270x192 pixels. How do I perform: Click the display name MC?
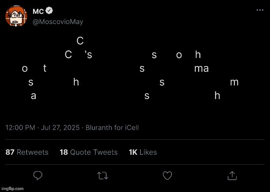click(43, 12)
